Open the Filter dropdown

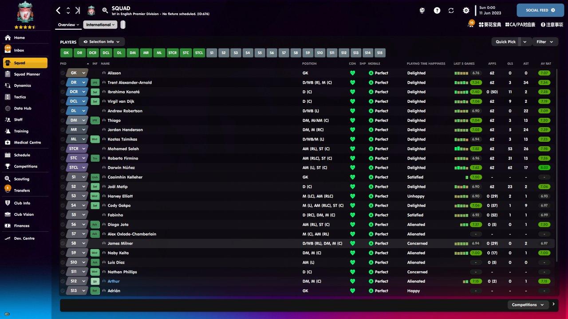coord(545,42)
